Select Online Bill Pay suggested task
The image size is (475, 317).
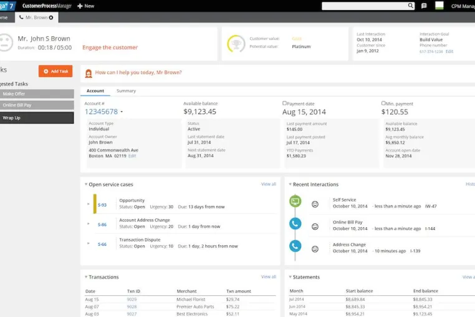37,105
